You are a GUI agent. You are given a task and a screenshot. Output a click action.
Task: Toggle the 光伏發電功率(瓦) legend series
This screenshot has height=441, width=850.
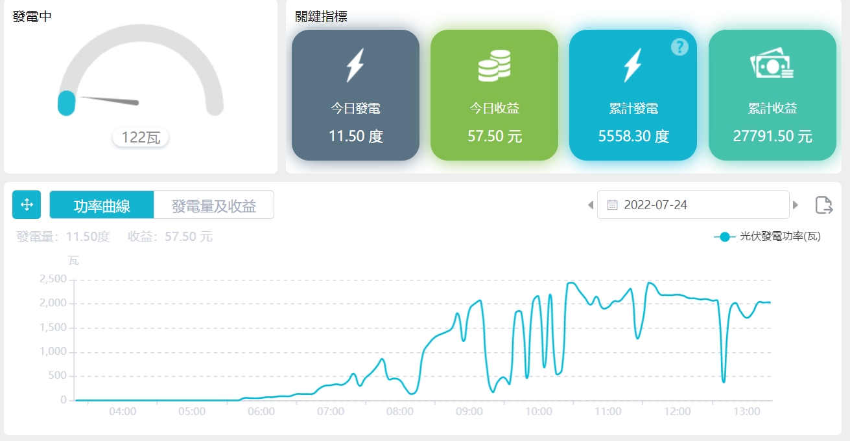(x=767, y=237)
